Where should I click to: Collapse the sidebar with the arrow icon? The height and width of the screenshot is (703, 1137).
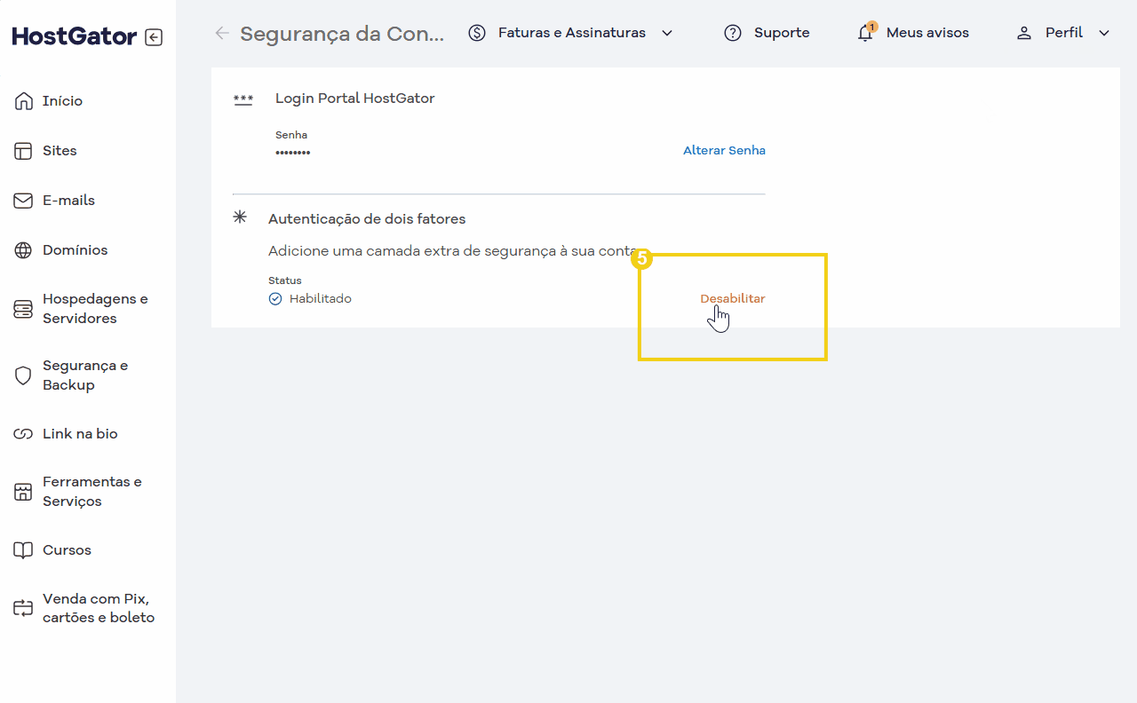(154, 37)
